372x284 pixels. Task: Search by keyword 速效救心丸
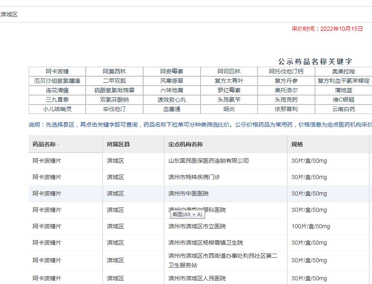pos(172,100)
